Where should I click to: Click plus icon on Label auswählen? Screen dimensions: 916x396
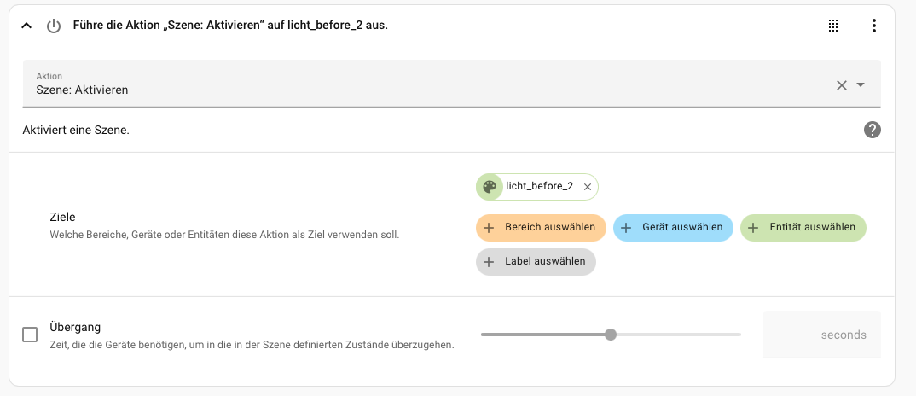(489, 262)
